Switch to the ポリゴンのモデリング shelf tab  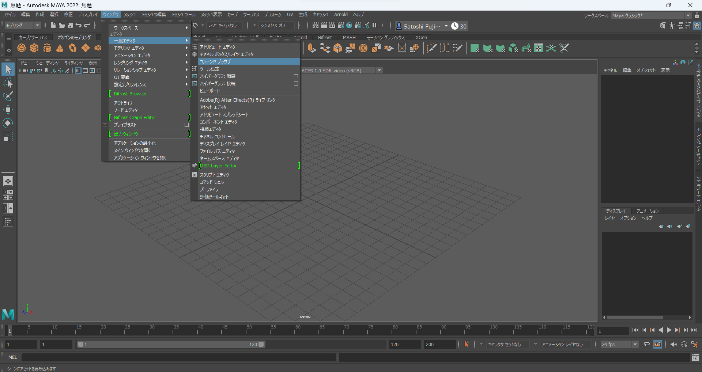(74, 37)
